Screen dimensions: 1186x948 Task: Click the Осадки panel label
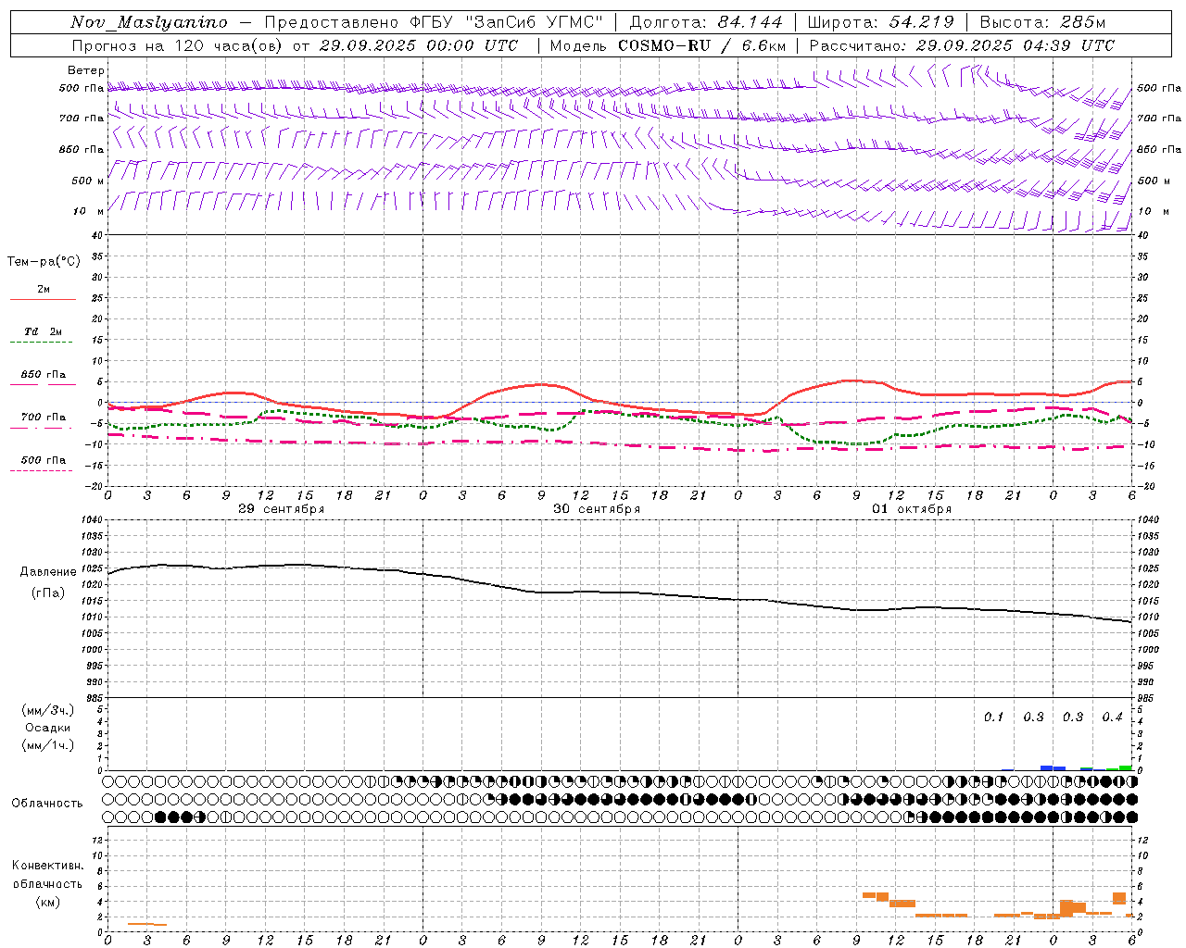[x=48, y=728]
